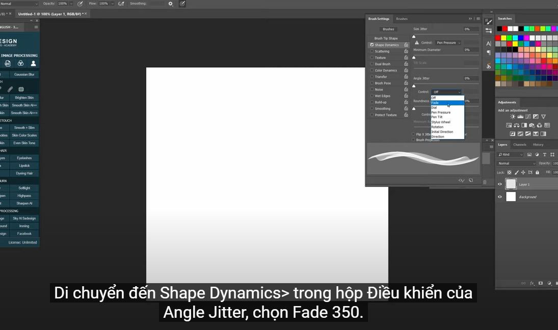Click the Brightness/Contrast adjustment icon
558x330 pixels.
click(513, 117)
